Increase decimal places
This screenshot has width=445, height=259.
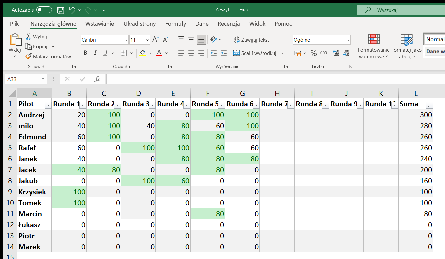pyautogui.click(x=336, y=53)
